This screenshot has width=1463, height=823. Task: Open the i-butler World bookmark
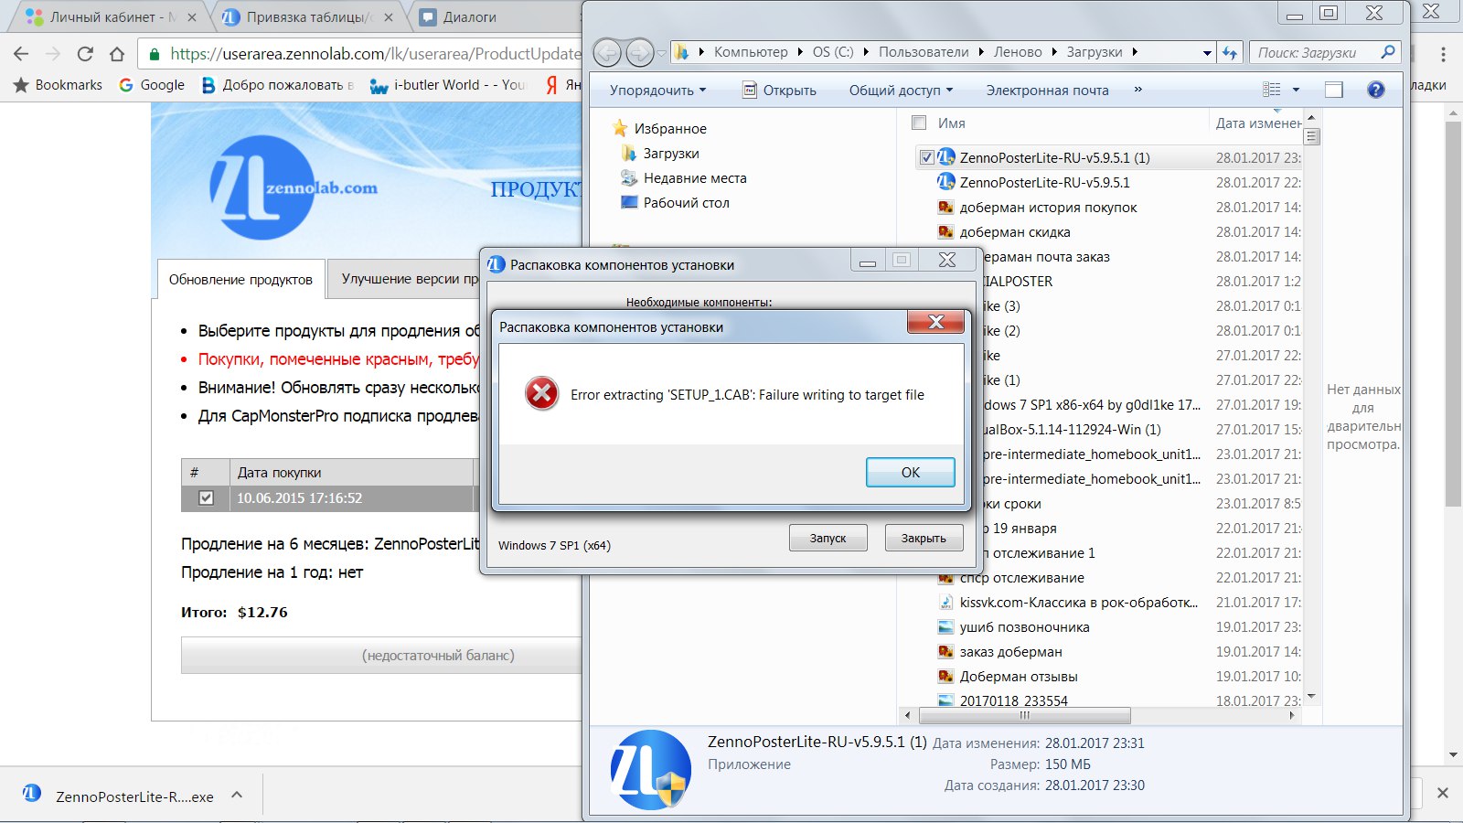click(x=448, y=85)
